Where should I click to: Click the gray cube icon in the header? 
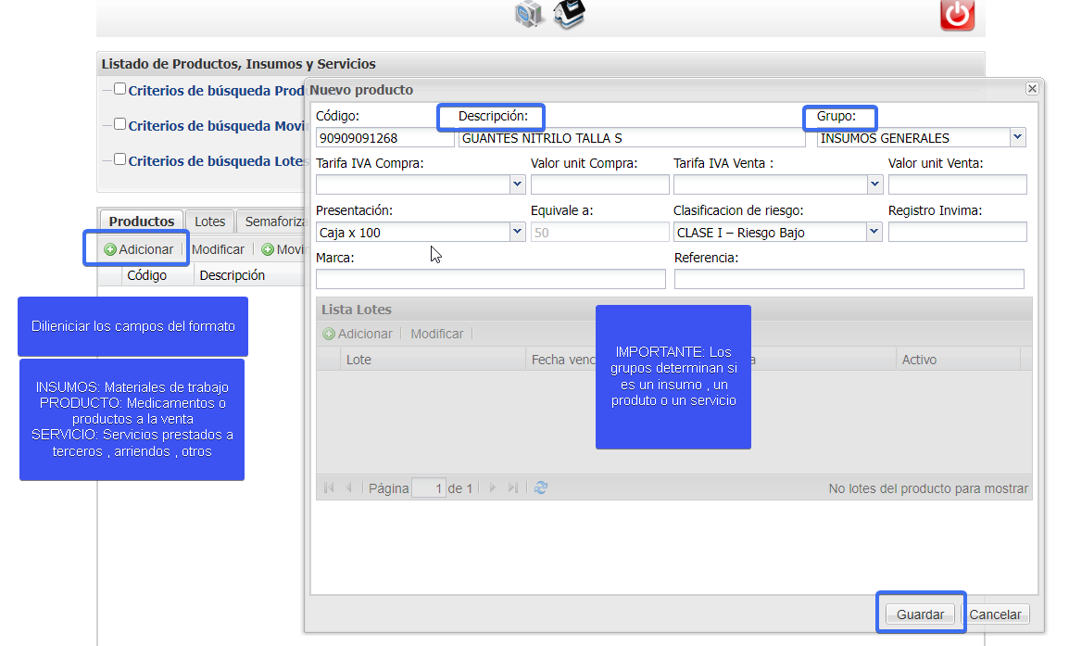click(529, 14)
